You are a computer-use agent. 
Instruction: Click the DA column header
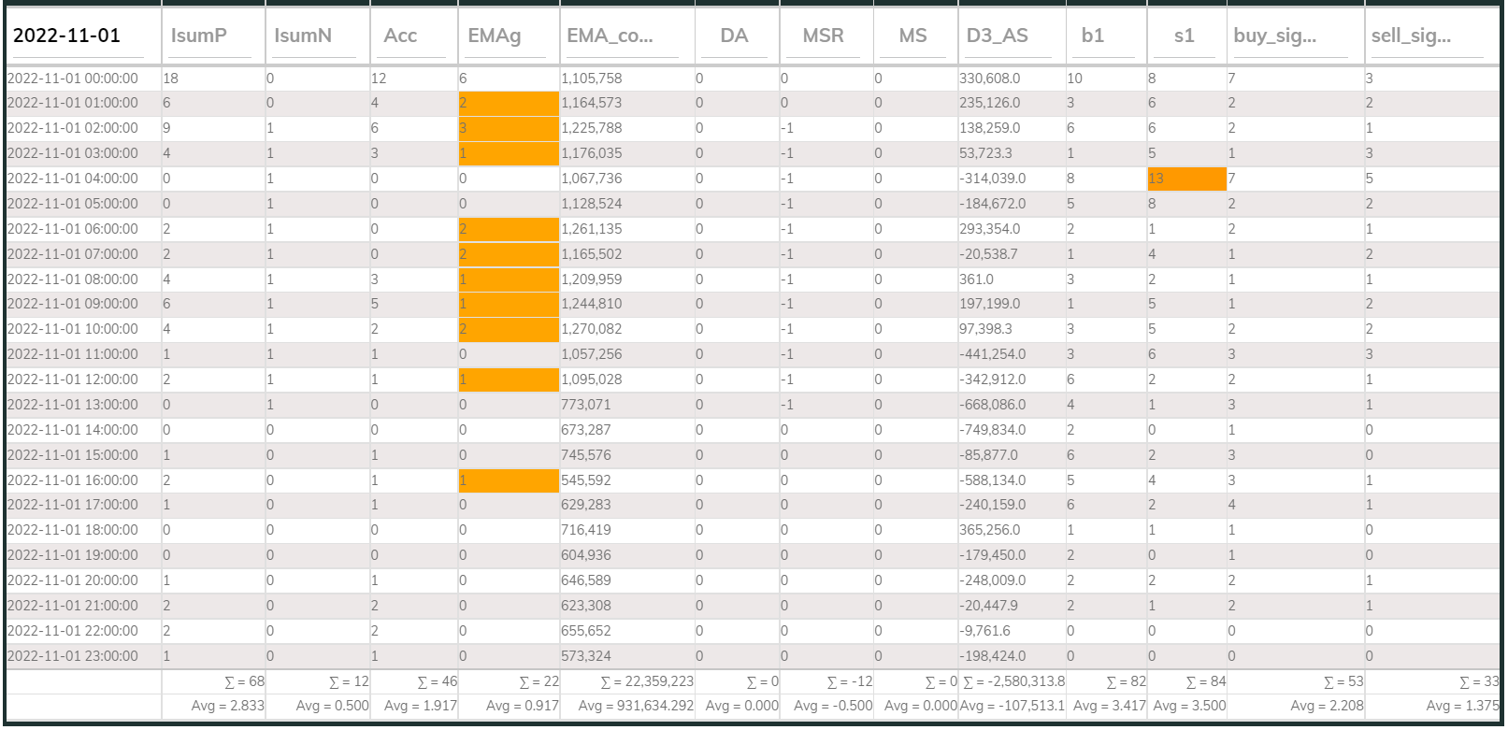737,36
